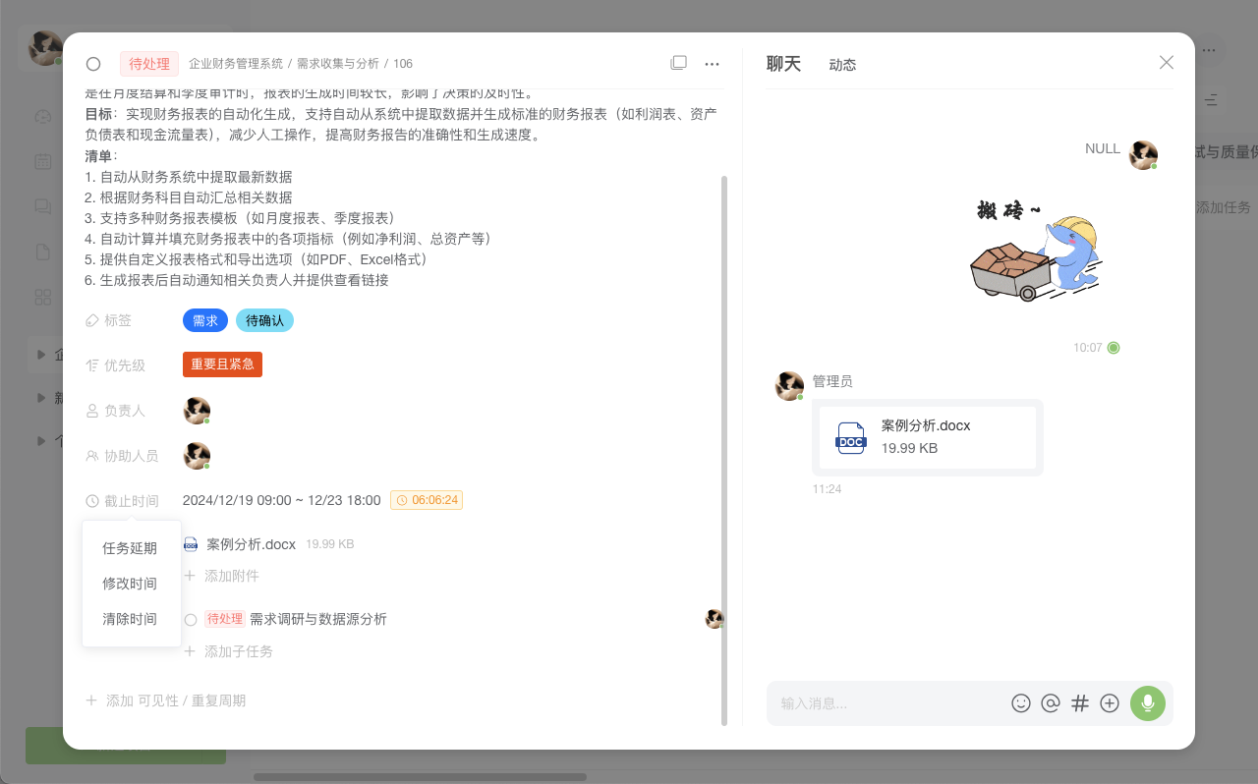This screenshot has width=1258, height=784.
Task: Switch to the 聊天 tab
Action: point(783,64)
